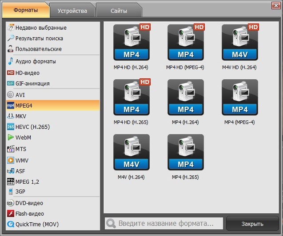283x236 pixels.
Task: Click the search magnifier in the search box
Action: click(111, 224)
